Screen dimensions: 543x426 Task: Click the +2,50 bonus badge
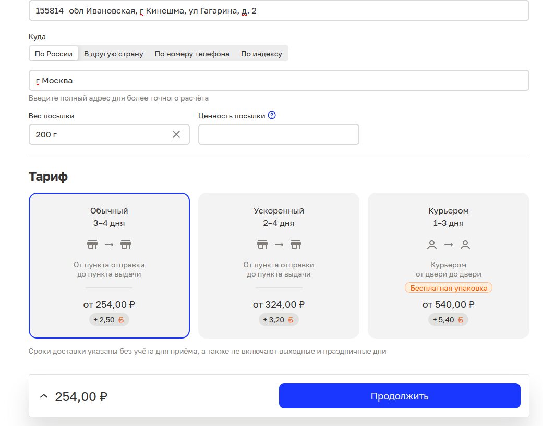tap(109, 320)
